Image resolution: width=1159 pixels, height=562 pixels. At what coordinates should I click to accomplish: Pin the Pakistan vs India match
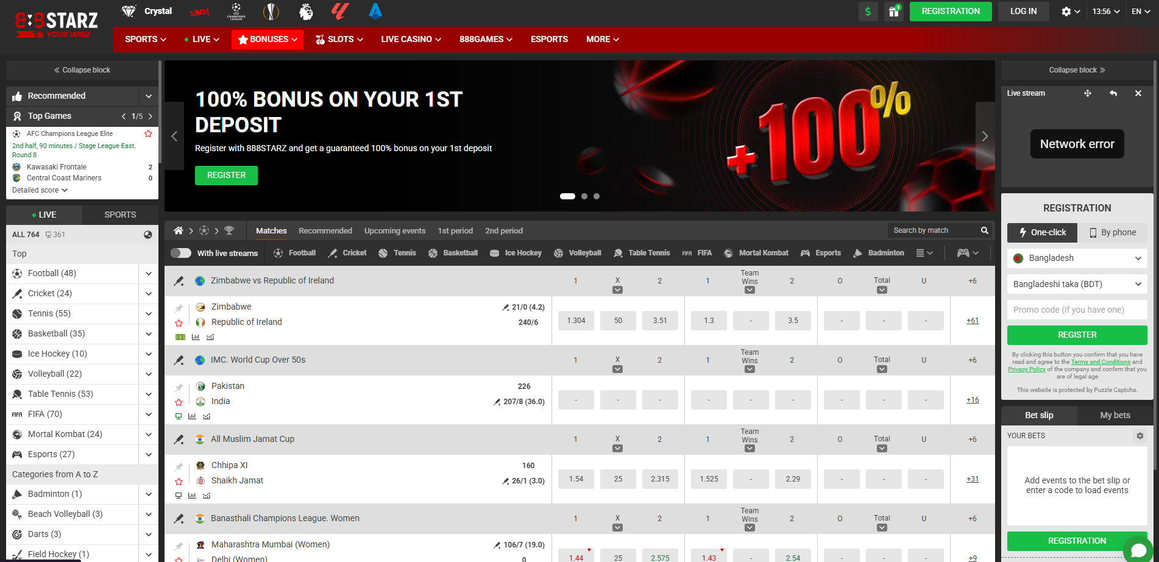[x=179, y=388]
